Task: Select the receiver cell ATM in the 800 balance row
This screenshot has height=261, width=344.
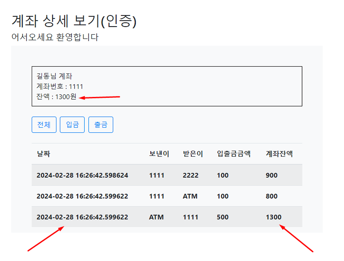Action: (x=190, y=196)
